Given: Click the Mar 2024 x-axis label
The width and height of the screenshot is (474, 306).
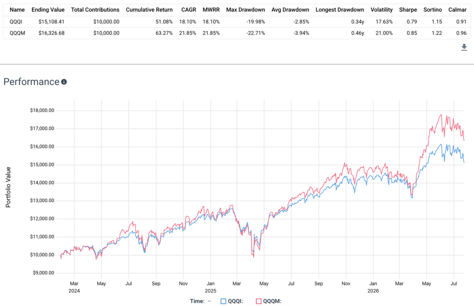Looking at the screenshot, I should [x=74, y=287].
